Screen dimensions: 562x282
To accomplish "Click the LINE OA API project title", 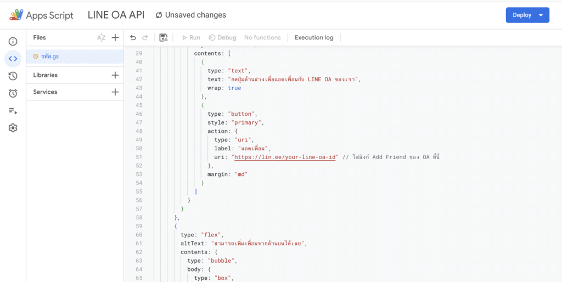I will point(116,15).
